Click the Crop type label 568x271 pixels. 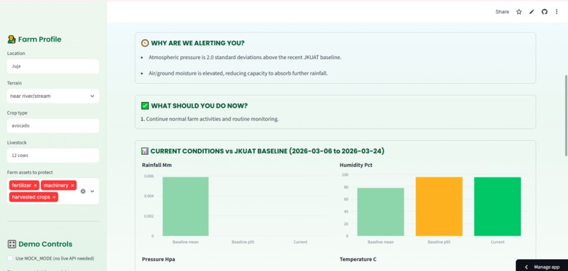click(x=17, y=113)
